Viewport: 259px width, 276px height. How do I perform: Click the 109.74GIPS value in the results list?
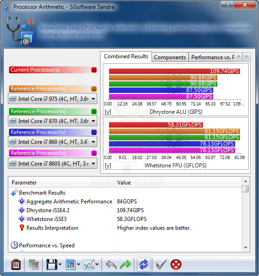[x=130, y=210]
